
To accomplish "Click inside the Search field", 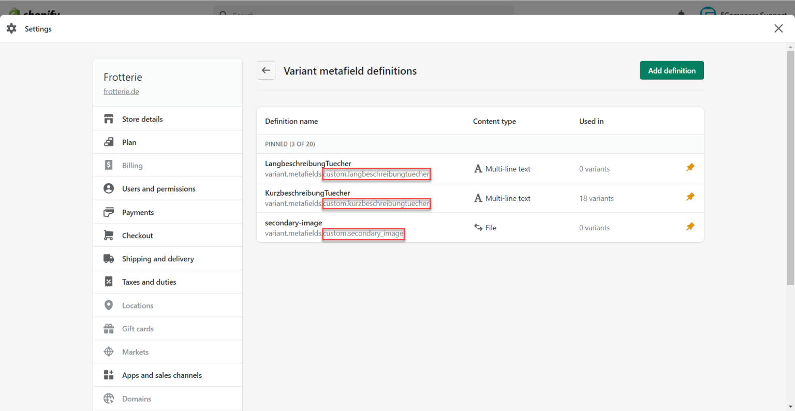I will (x=362, y=14).
